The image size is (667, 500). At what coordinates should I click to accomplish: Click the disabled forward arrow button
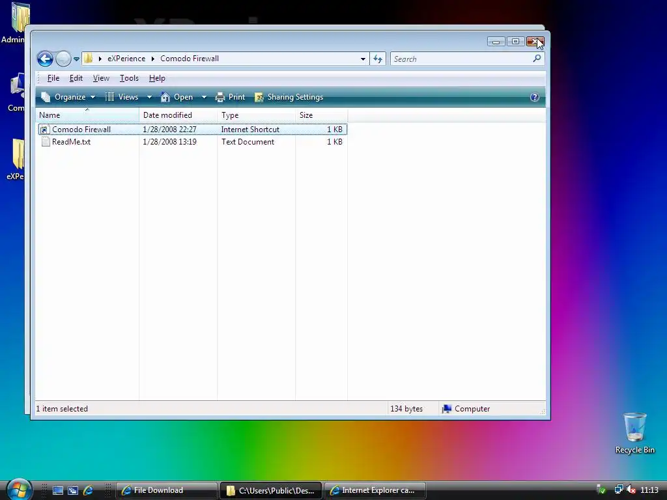coord(63,59)
